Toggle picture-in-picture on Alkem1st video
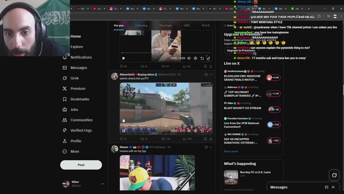Screen dimensions: 344x194 coord(202,131)
